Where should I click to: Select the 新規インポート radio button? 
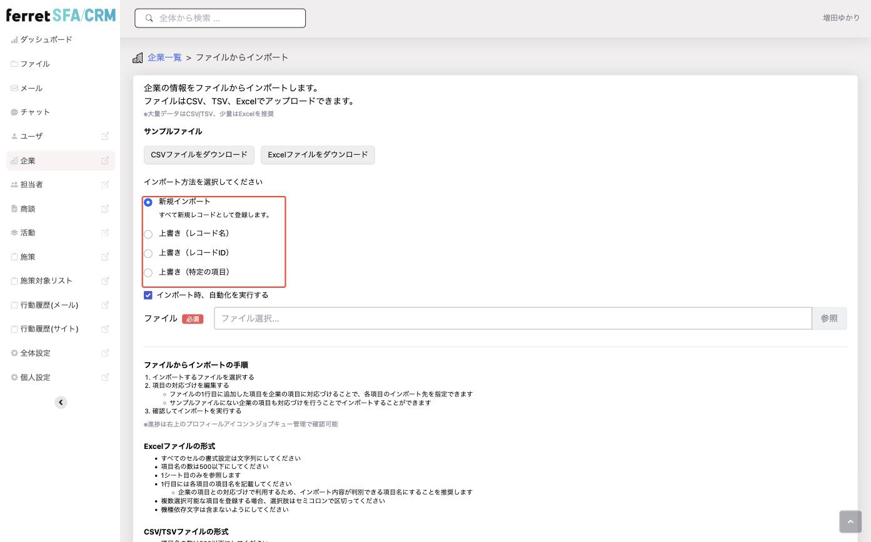tap(148, 202)
